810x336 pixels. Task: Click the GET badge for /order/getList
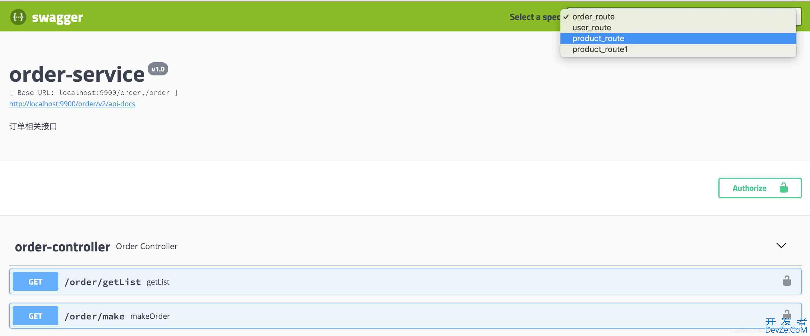(35, 281)
